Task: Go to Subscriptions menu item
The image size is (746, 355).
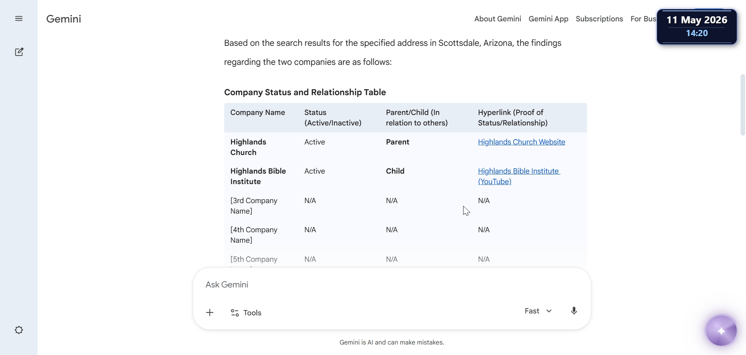Action: coord(599,19)
